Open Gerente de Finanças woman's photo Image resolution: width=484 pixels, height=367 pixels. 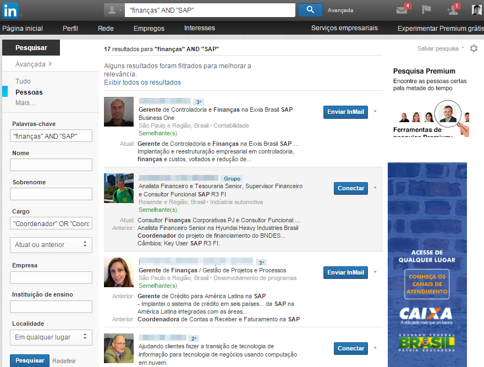pos(119,272)
